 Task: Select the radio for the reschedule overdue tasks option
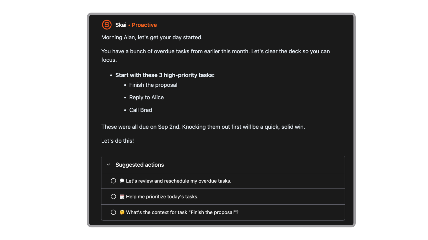point(113,180)
